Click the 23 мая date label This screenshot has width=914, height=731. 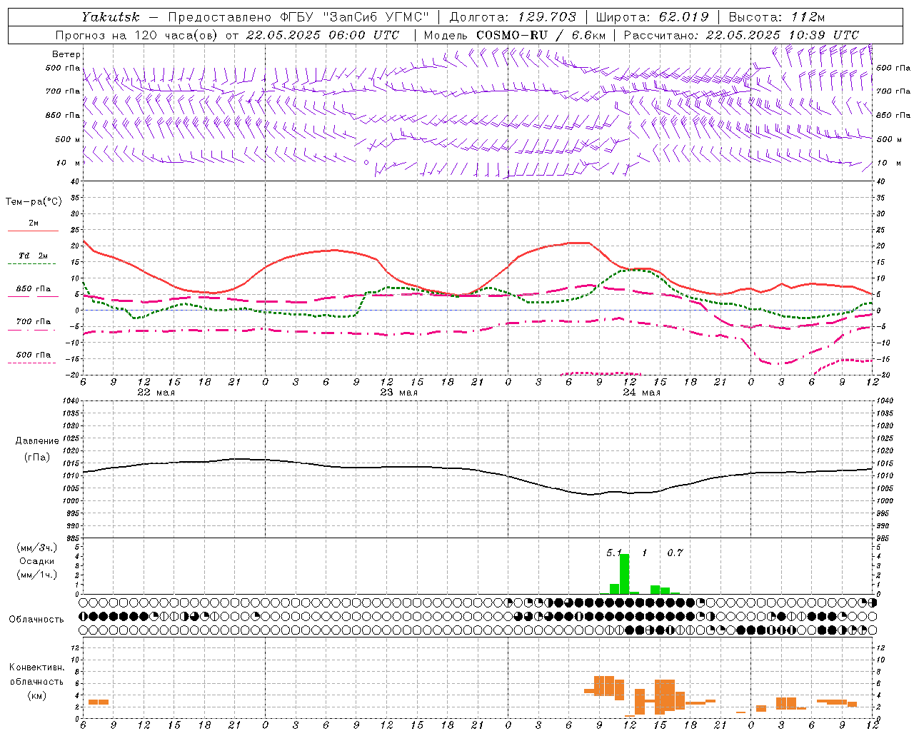(x=398, y=393)
